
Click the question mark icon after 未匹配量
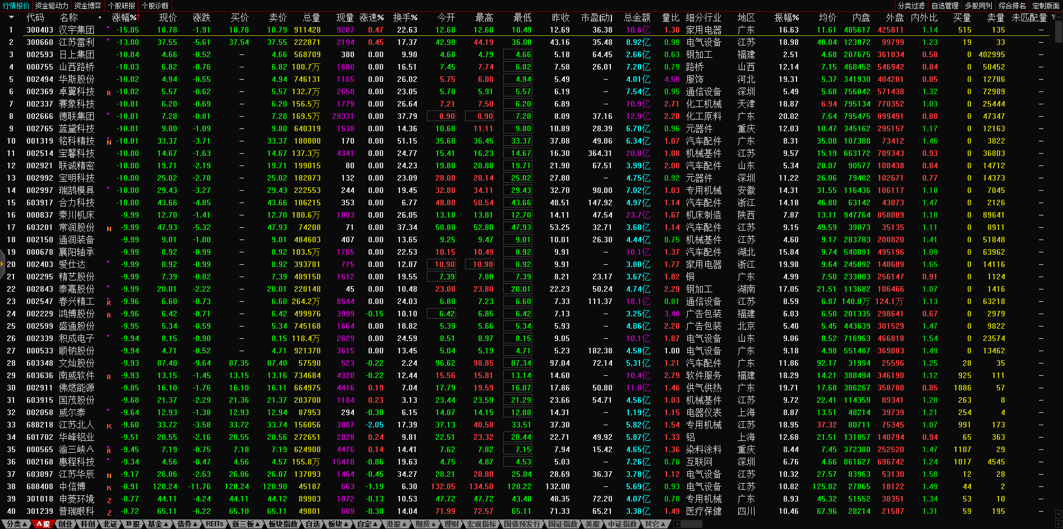(x=1052, y=17)
